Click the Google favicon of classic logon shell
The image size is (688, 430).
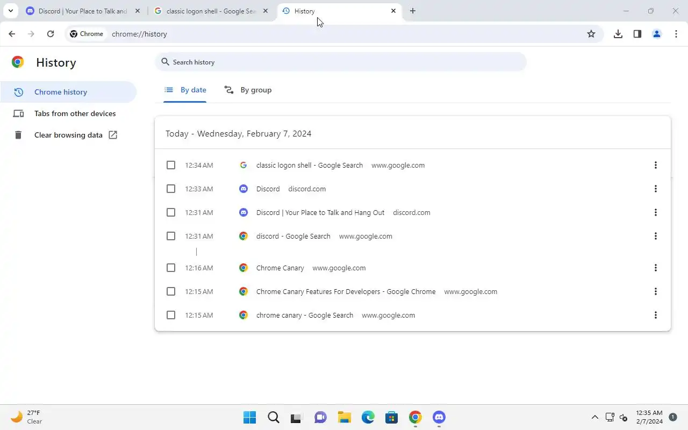point(243,165)
